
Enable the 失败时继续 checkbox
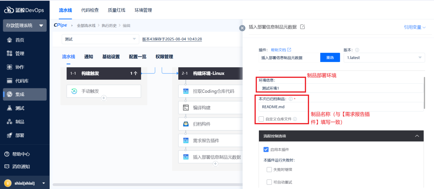click(x=269, y=170)
